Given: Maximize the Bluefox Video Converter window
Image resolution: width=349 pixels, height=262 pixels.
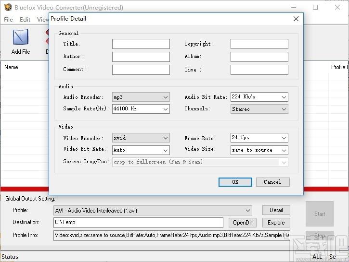Looking at the screenshot, I should click(315, 7).
